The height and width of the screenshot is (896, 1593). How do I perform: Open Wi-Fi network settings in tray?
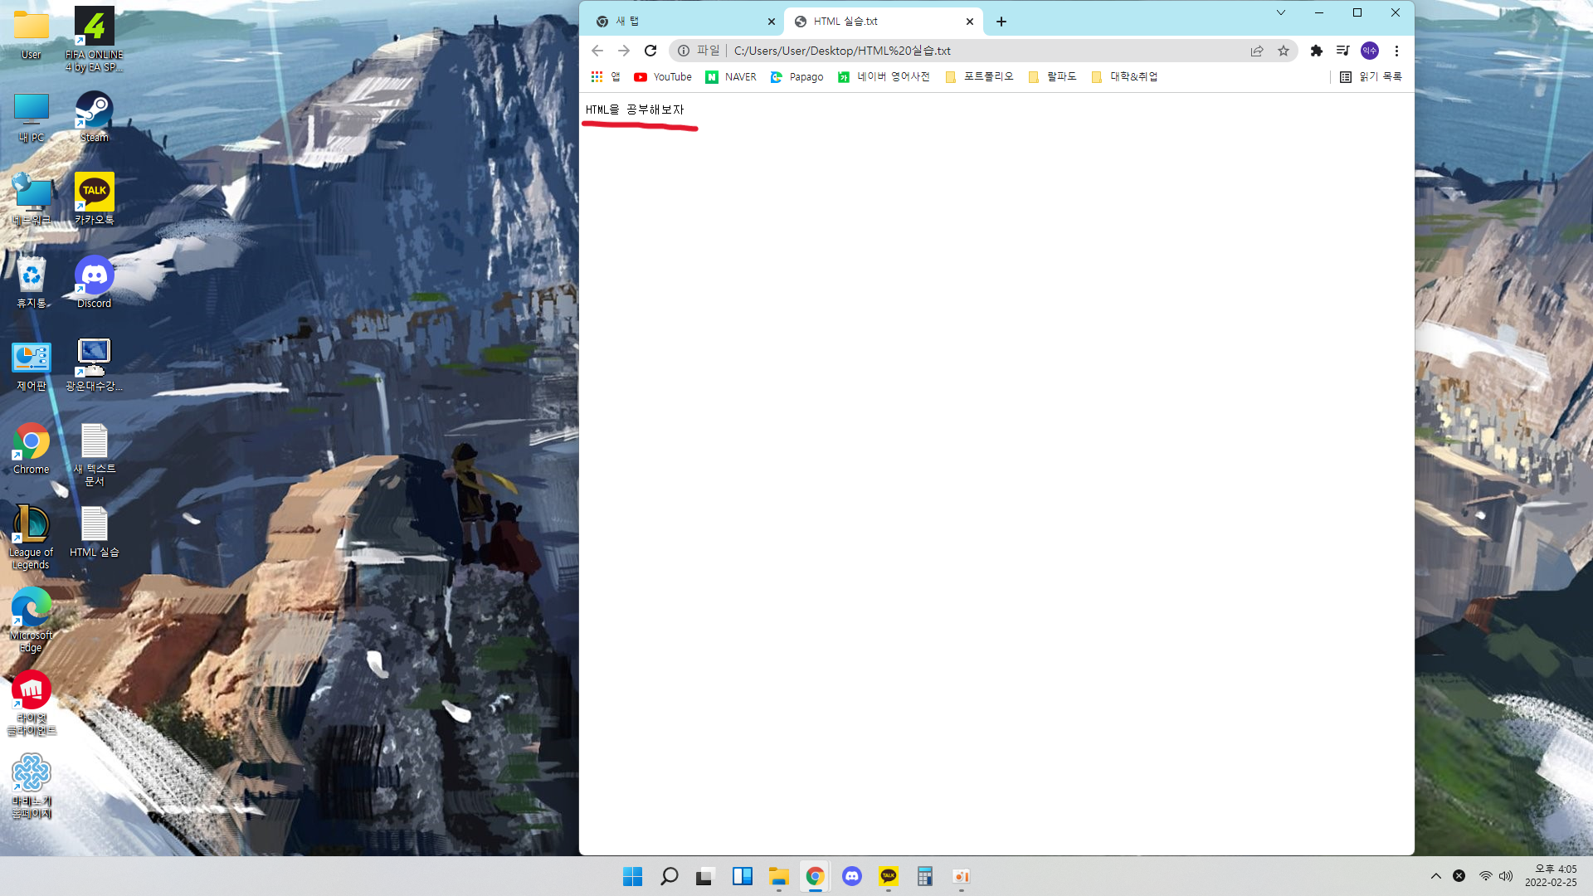tap(1485, 876)
